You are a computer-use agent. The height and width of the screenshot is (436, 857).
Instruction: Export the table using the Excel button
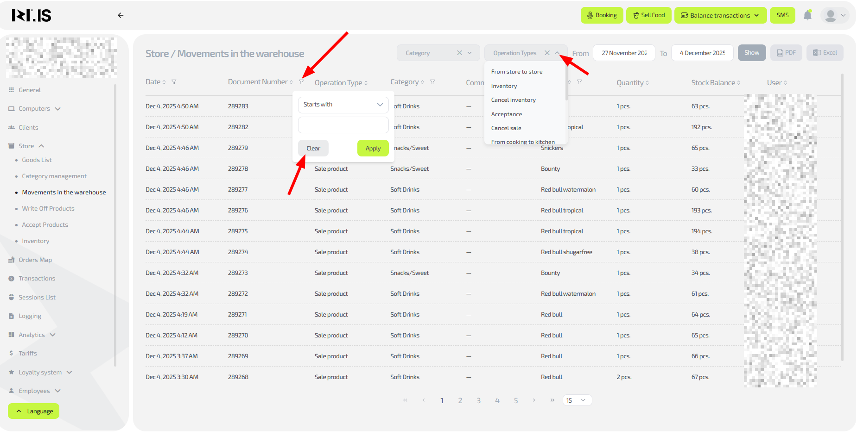[x=825, y=53]
